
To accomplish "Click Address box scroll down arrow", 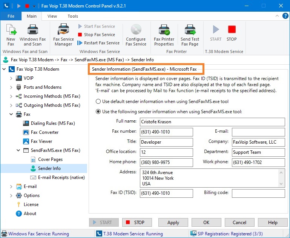I will point(281,183).
